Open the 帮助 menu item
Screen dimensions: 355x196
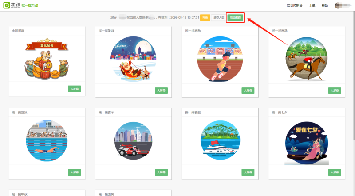[325, 5]
